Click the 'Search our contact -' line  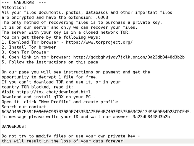[x=26, y=107]
